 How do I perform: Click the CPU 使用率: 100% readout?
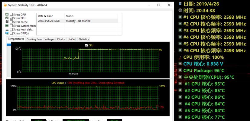coord(203,57)
